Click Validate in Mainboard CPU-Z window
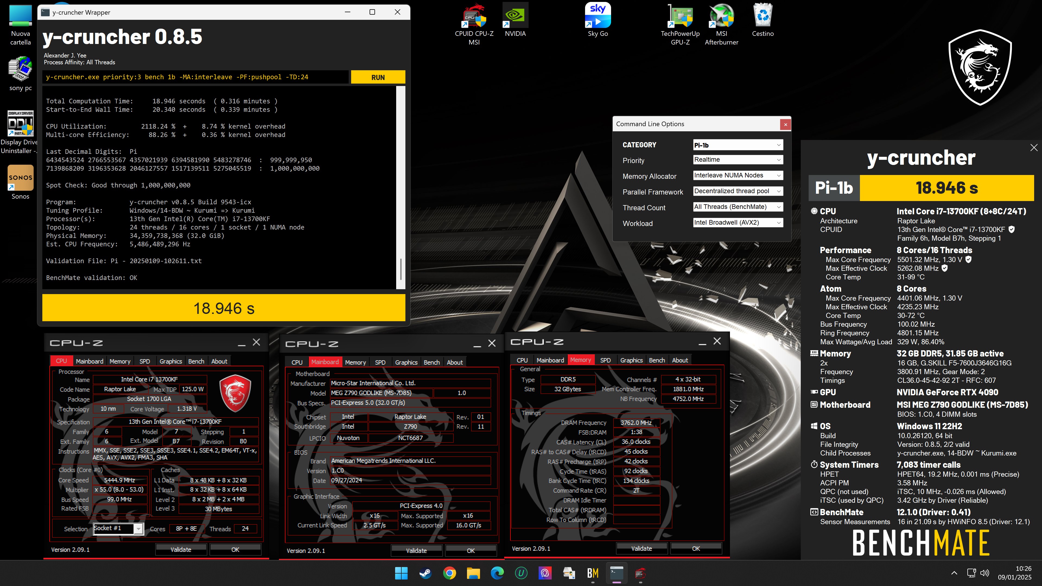Screen dimensions: 1042x586 point(416,551)
